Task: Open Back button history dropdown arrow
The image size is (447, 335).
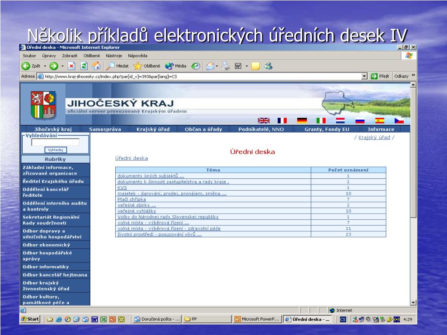Action: pyautogui.click(x=45, y=66)
